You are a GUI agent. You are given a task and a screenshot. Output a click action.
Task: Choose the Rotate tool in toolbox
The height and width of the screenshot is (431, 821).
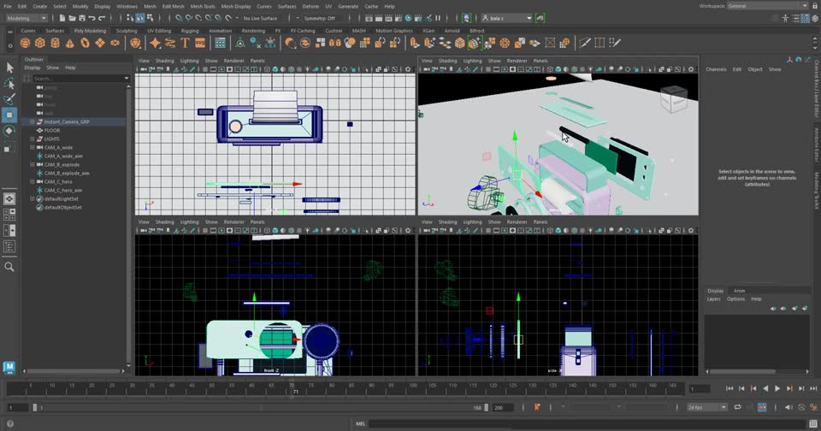point(9,131)
